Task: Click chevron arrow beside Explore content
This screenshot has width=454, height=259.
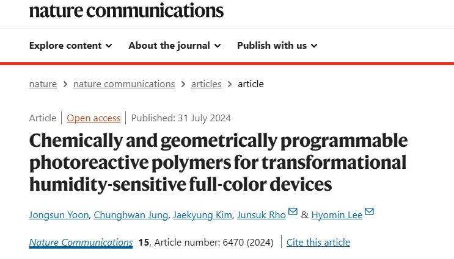Action: (x=109, y=46)
